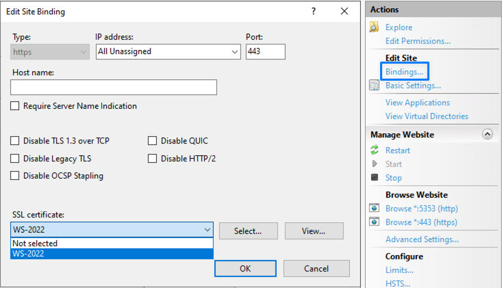Open the Bindings... link

(404, 72)
